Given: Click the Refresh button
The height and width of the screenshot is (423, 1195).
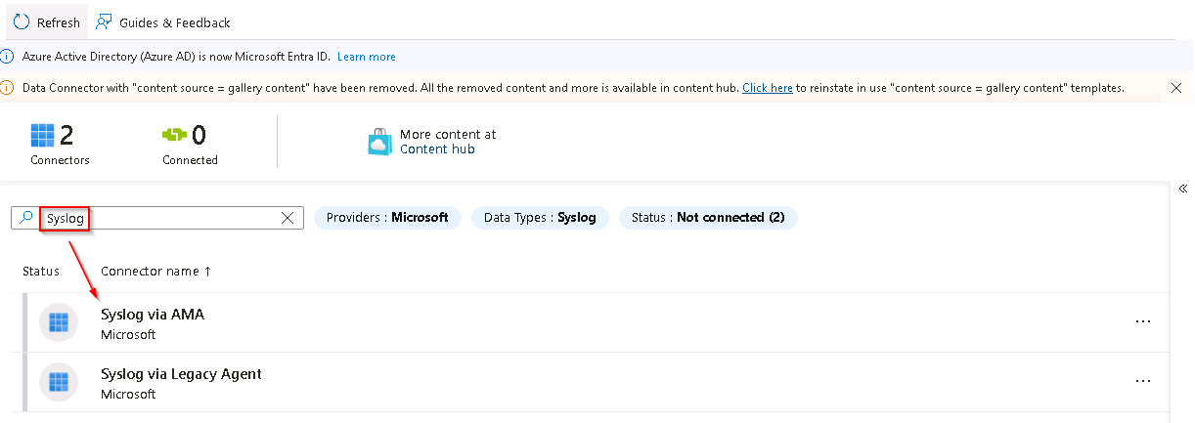Looking at the screenshot, I should click(x=46, y=21).
